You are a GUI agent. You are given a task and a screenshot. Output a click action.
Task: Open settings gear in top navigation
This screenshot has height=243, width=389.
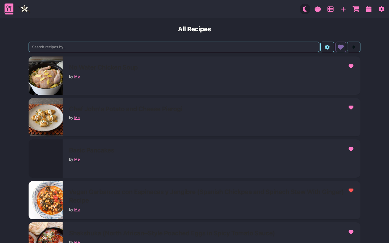[381, 9]
